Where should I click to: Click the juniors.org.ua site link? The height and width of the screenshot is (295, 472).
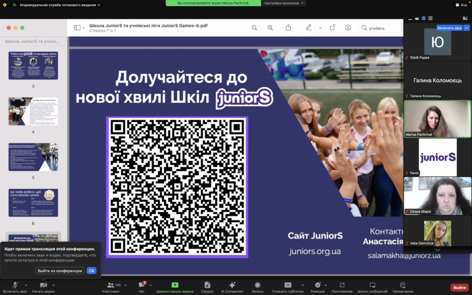click(x=315, y=251)
